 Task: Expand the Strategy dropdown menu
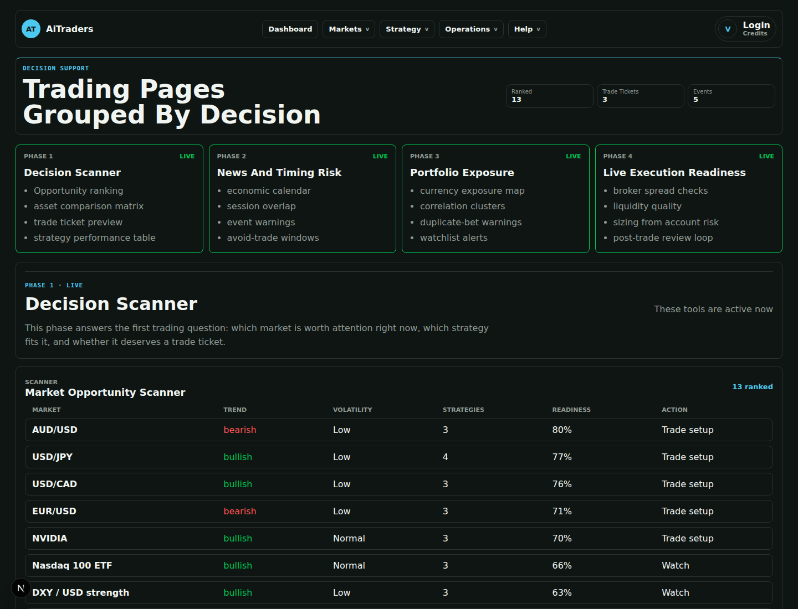[407, 29]
